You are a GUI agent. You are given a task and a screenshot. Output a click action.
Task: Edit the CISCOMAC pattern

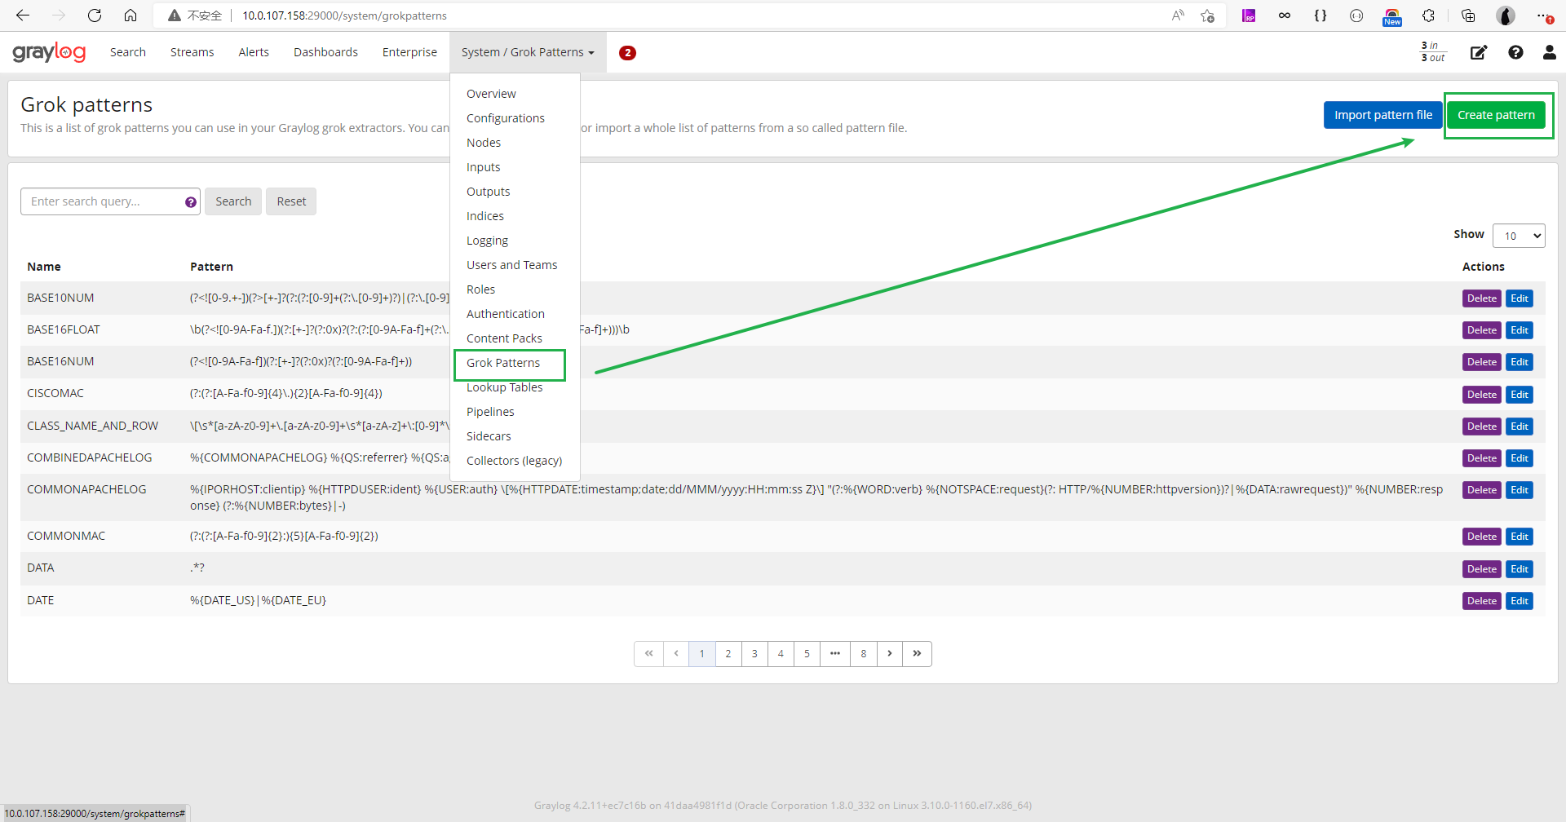(1519, 395)
